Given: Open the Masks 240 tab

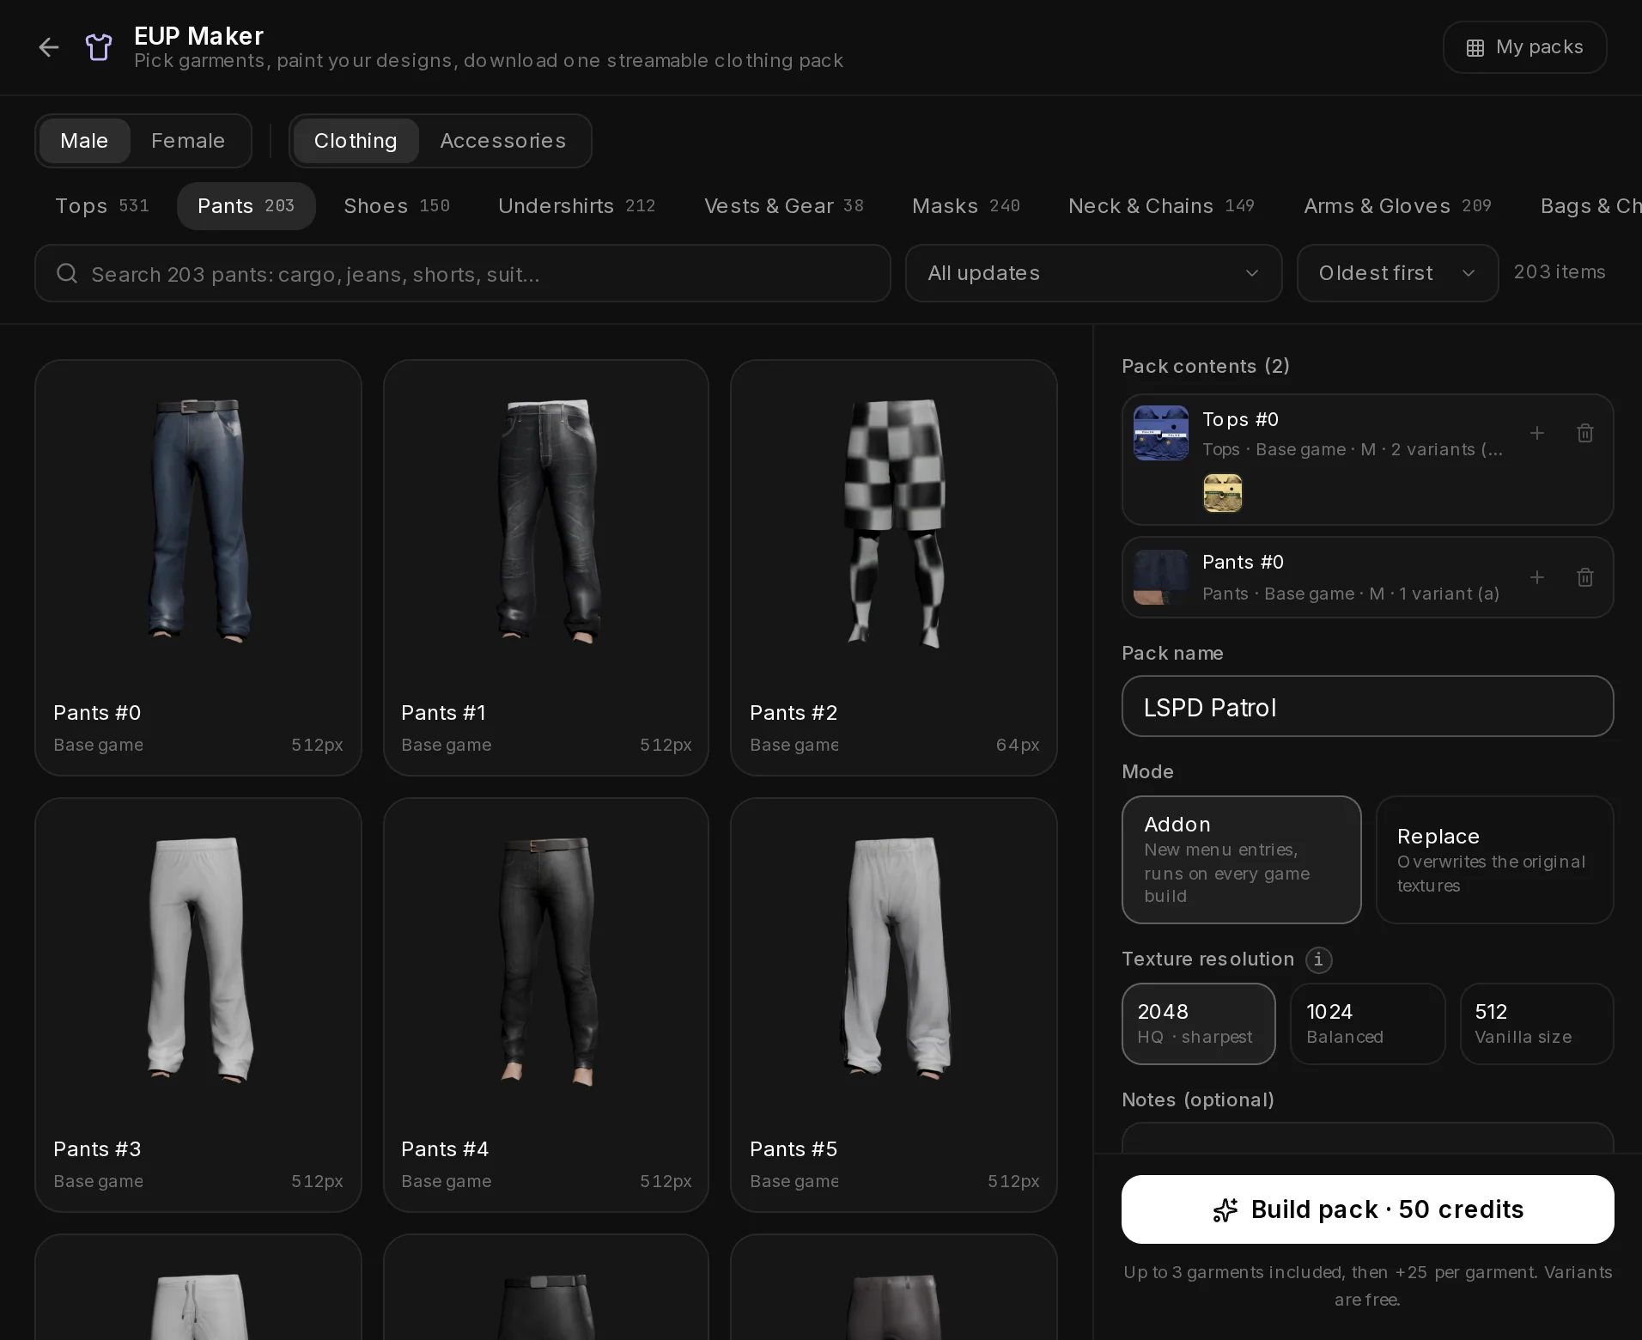Looking at the screenshot, I should point(966,206).
